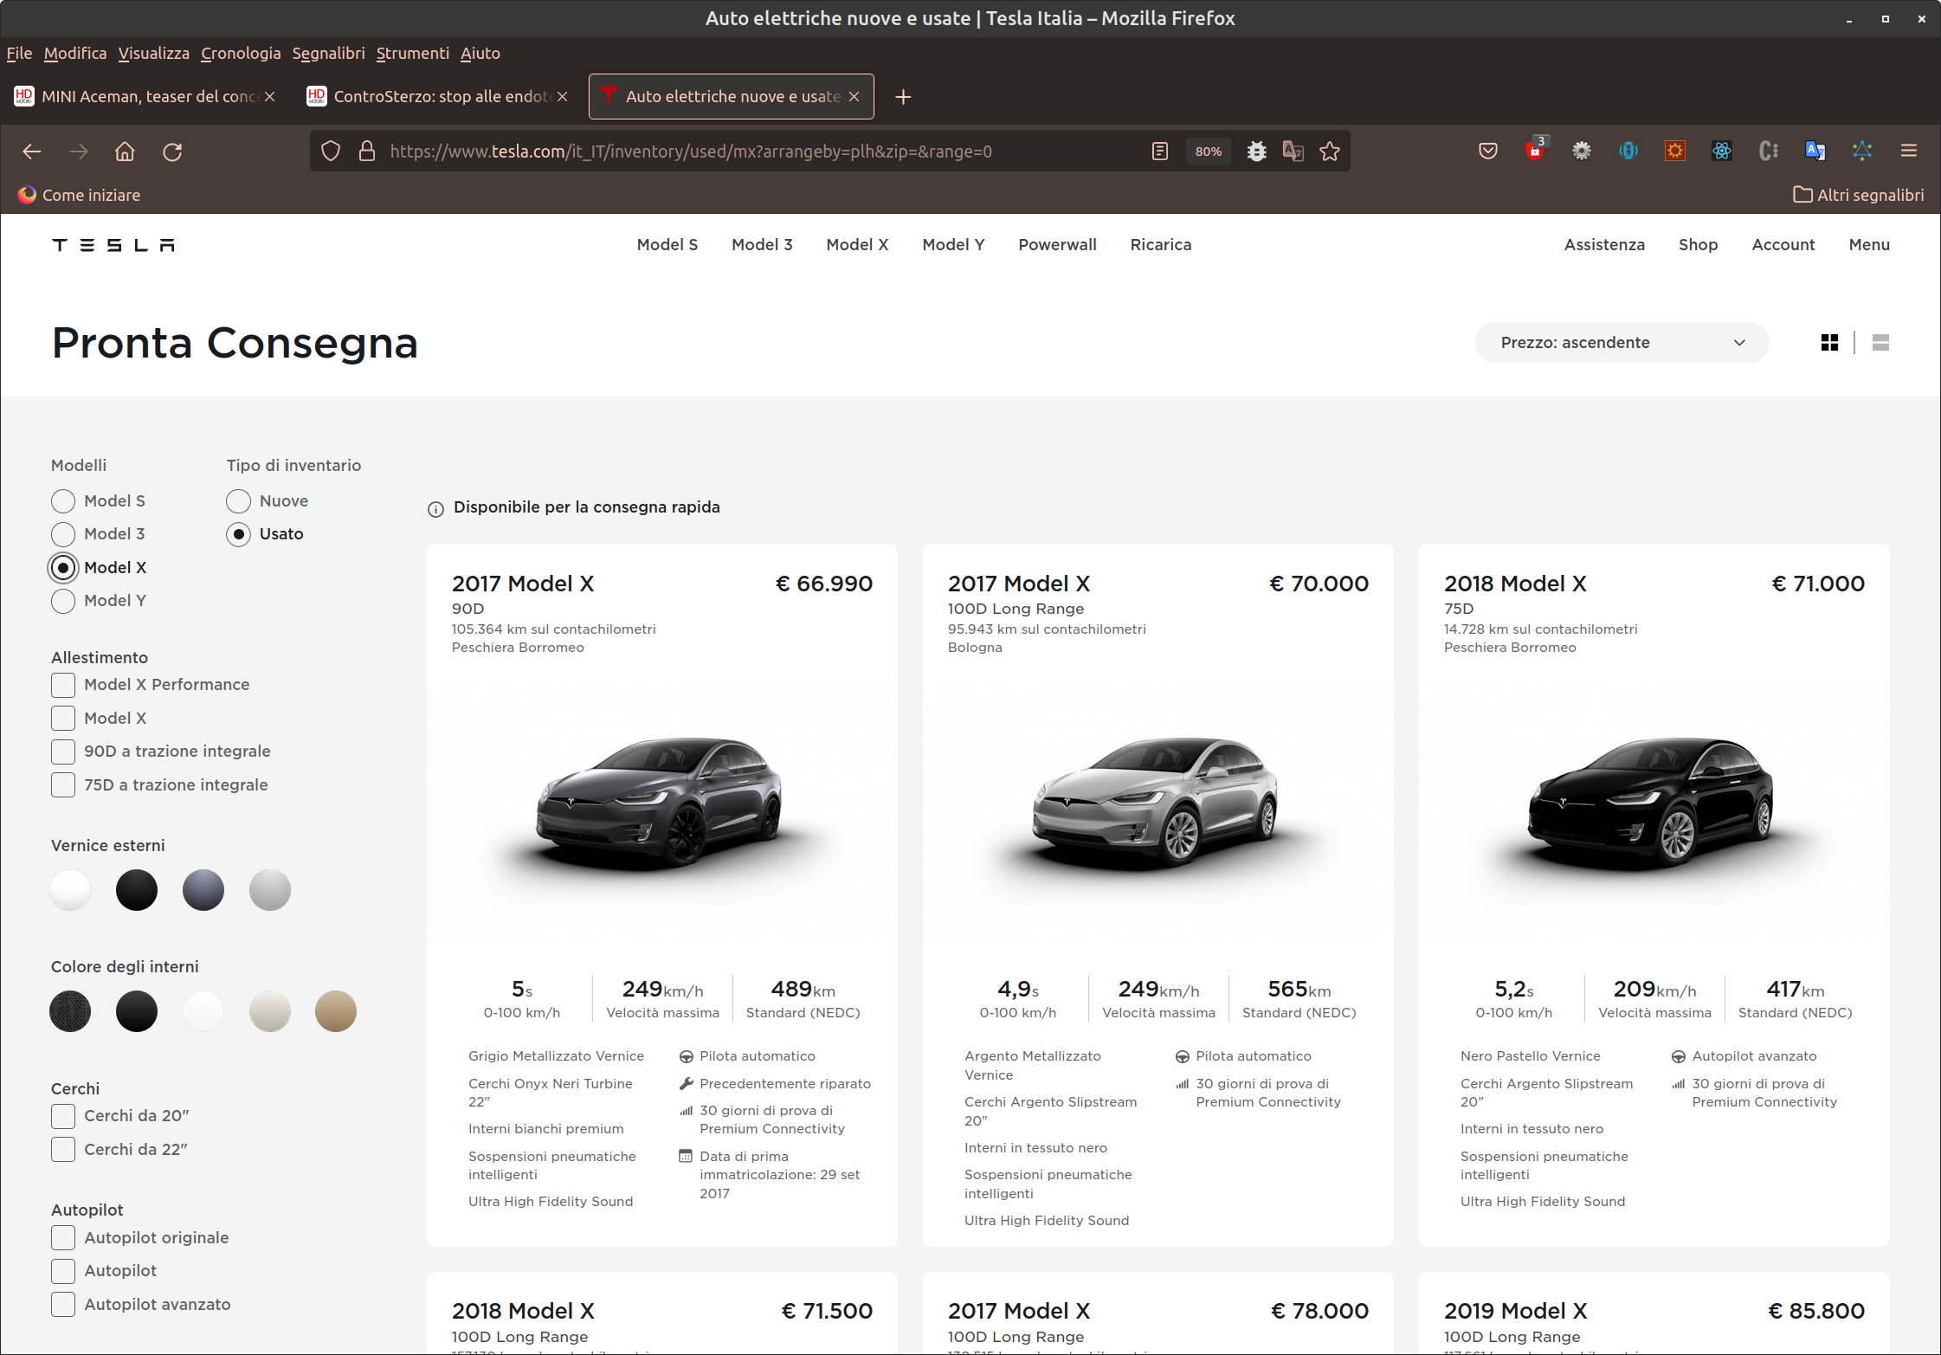1941x1355 pixels.
Task: Open the orange sun extension icon
Action: coord(1675,152)
